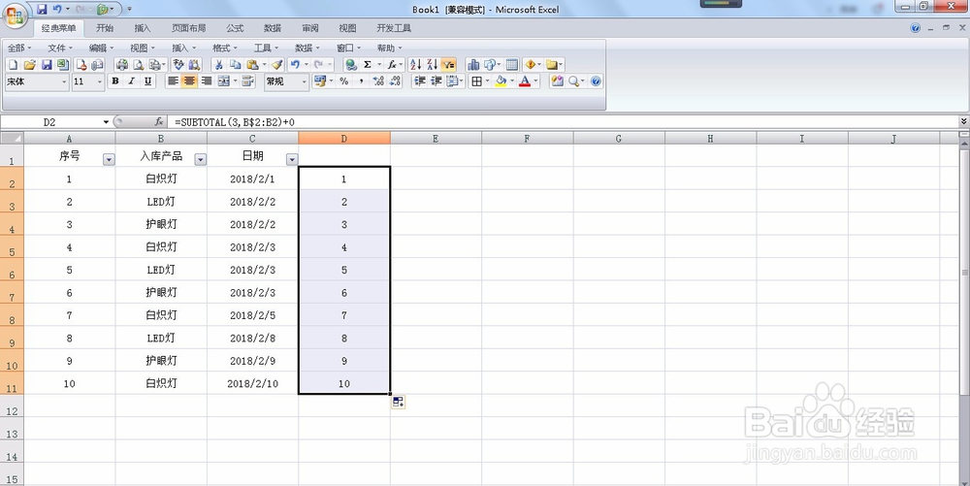Image resolution: width=970 pixels, height=486 pixels.
Task: Open the 常规 number format dropdown
Action: click(x=304, y=81)
